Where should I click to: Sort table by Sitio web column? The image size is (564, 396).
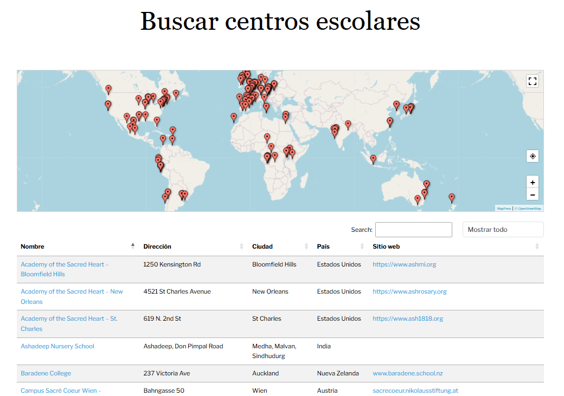386,246
